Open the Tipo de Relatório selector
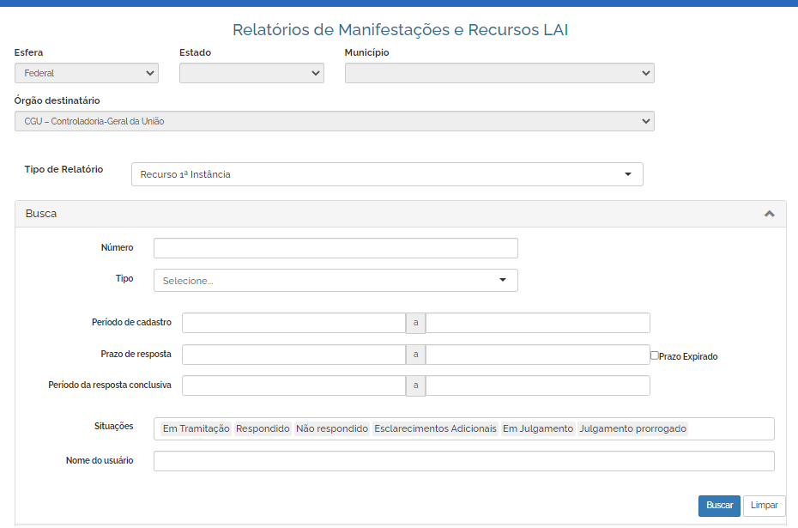Screen dimensions: 798x528 pos(387,174)
